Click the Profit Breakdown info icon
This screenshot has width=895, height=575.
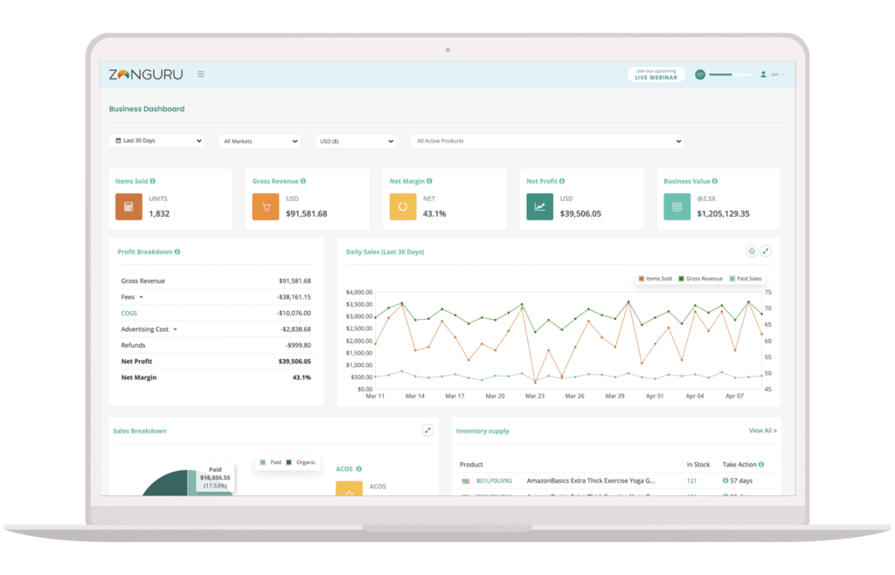177,252
